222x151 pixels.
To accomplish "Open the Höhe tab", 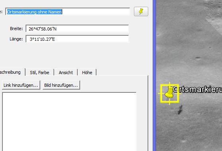I will (87, 73).
